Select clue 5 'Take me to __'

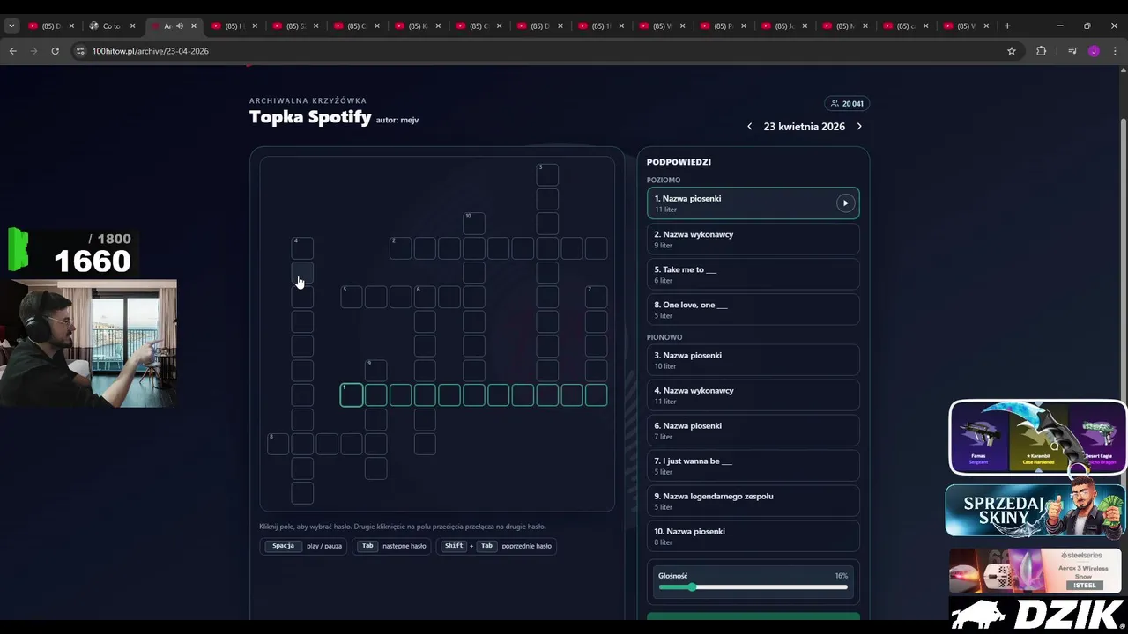pyautogui.click(x=753, y=274)
